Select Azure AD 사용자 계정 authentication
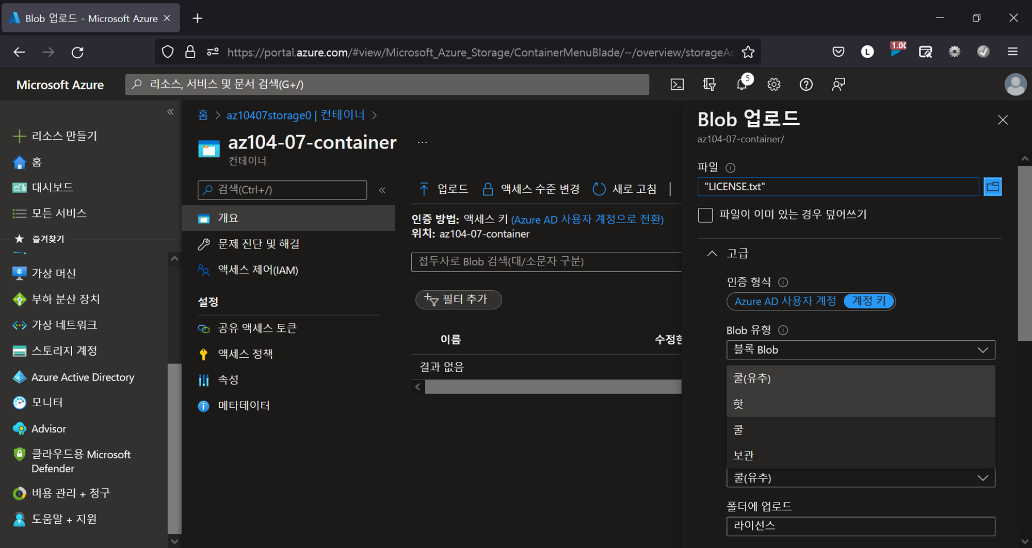The height and width of the screenshot is (548, 1032). [785, 301]
